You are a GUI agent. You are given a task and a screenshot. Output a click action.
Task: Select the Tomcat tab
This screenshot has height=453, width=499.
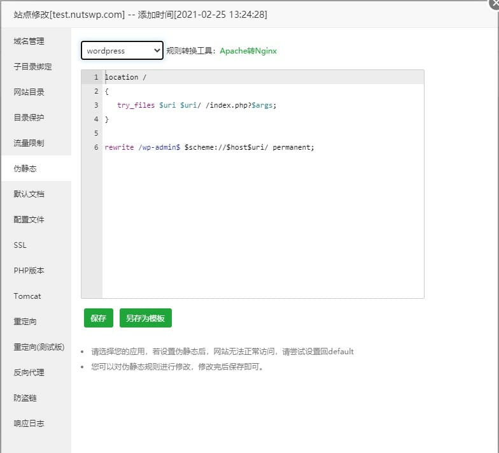[36, 296]
